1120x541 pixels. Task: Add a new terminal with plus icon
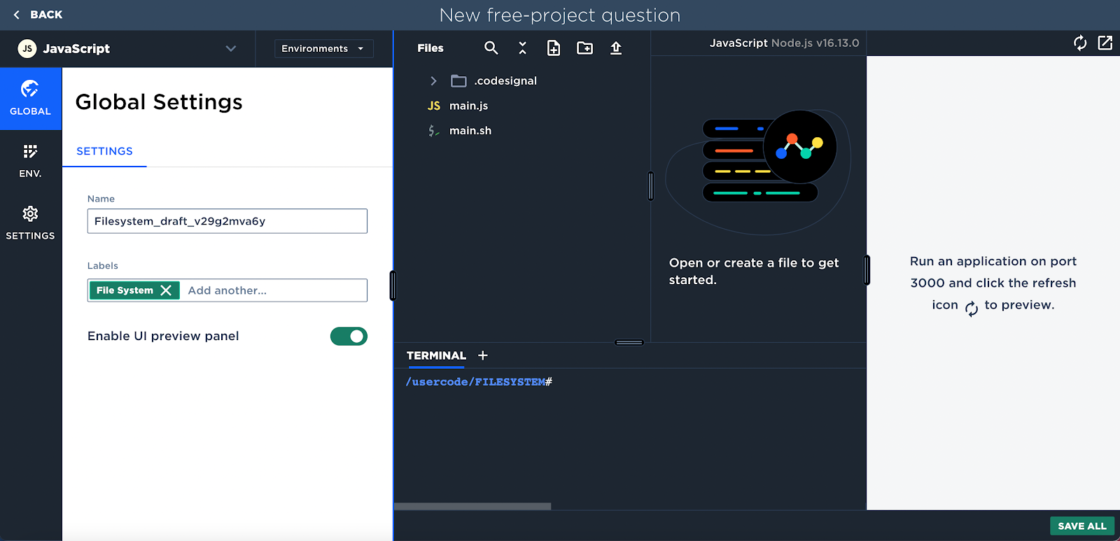tap(483, 356)
